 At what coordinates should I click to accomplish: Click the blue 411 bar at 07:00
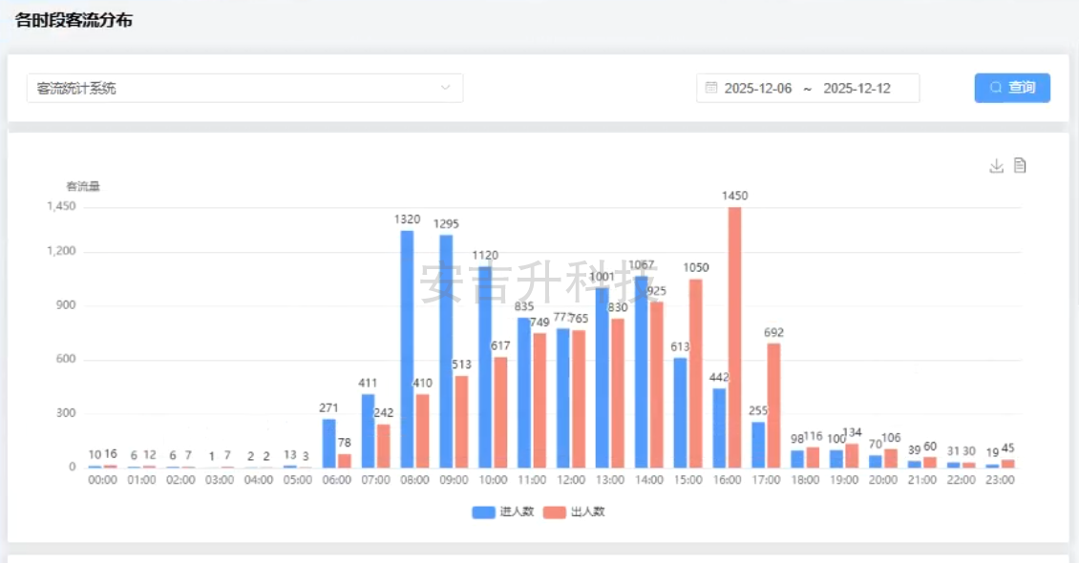[x=369, y=430]
